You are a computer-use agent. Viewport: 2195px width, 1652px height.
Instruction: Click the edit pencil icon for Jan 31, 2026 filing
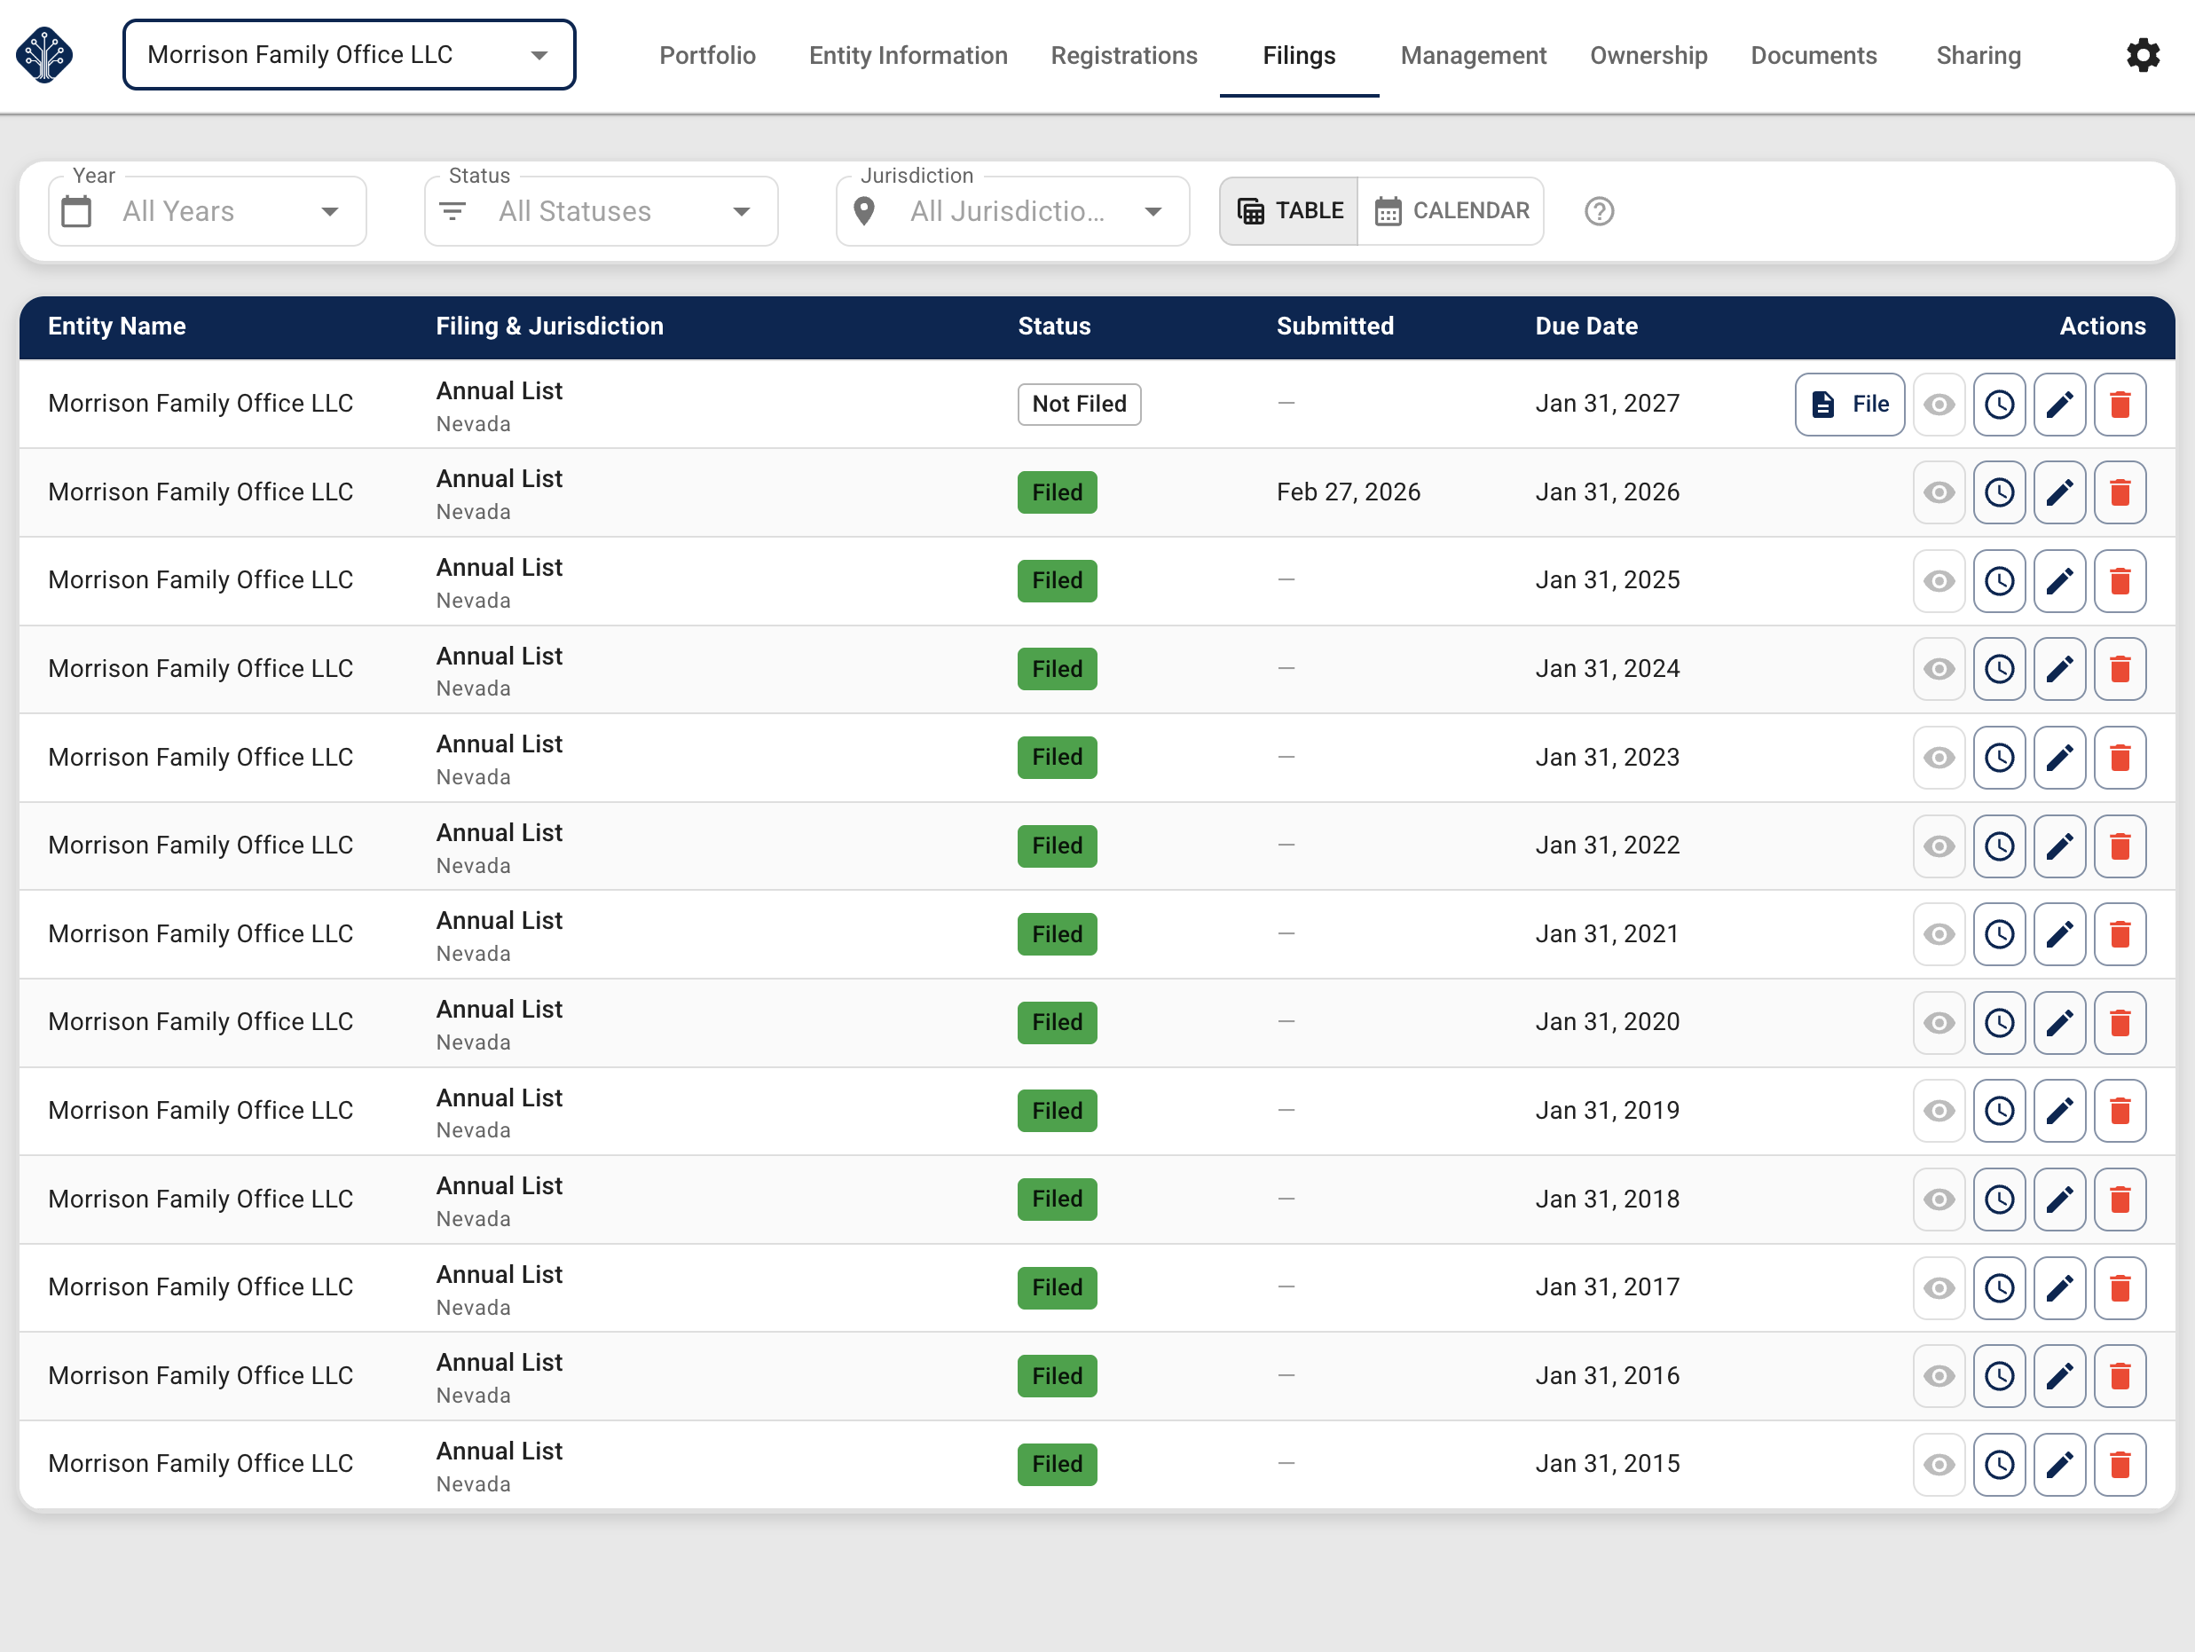[2059, 492]
